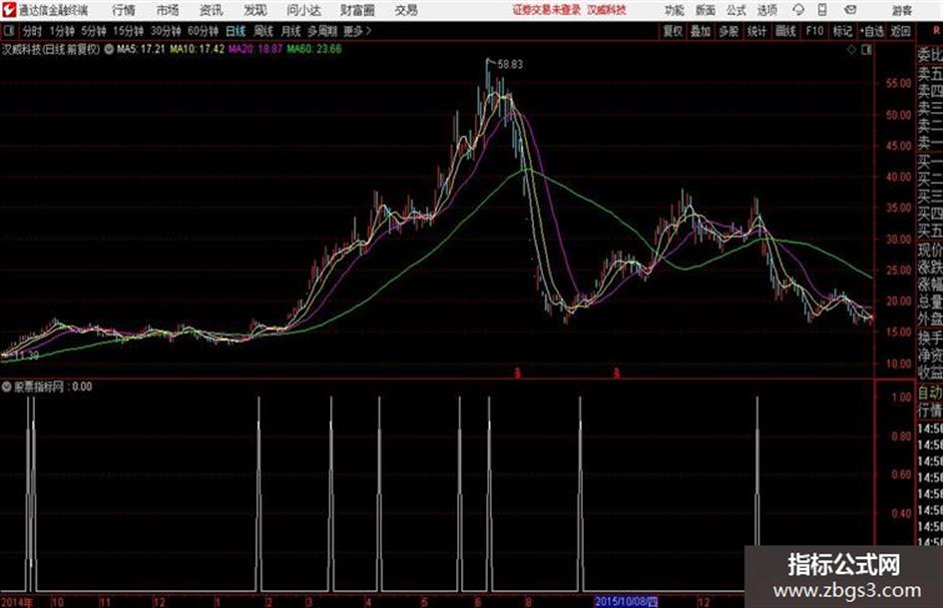The height and width of the screenshot is (608, 943).
Task: Click the 汉威科技(日线 前复权) chart title
Action: (x=51, y=49)
